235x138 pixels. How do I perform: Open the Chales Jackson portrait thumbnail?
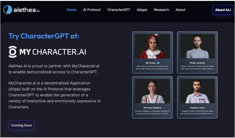(x=197, y=46)
